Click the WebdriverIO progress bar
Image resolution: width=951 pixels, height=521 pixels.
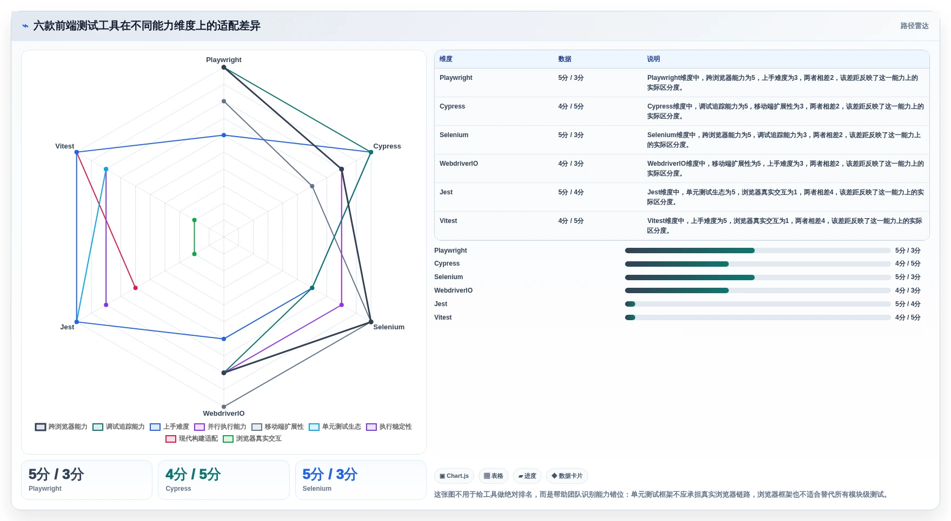click(757, 290)
